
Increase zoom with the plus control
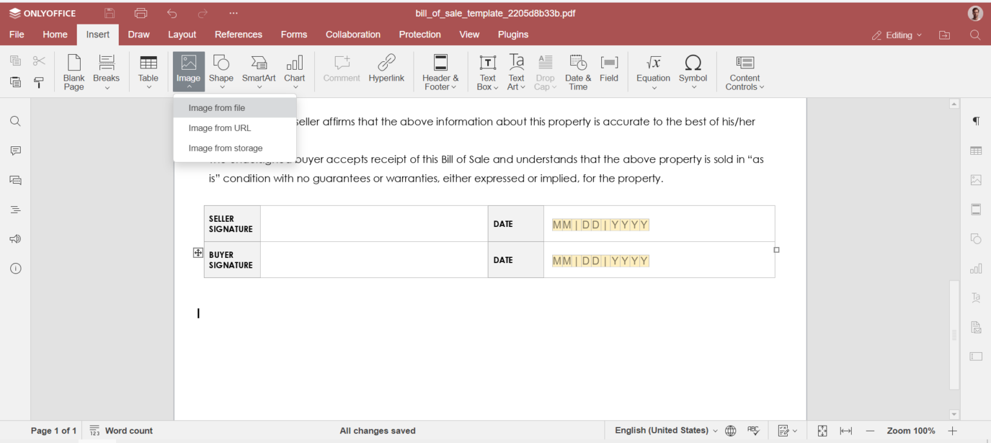click(953, 430)
